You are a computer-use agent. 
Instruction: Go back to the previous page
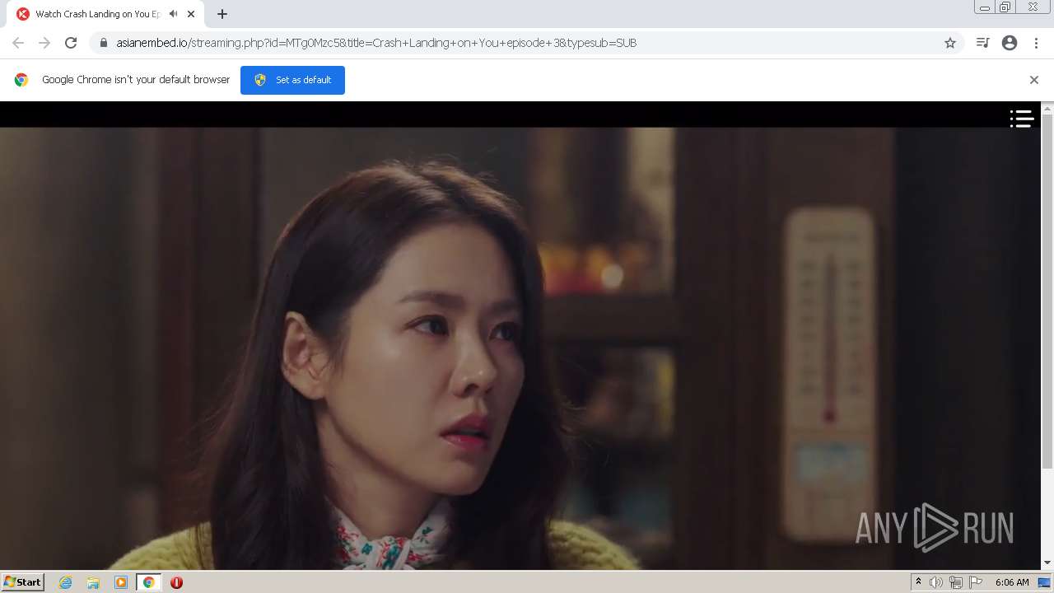point(18,43)
